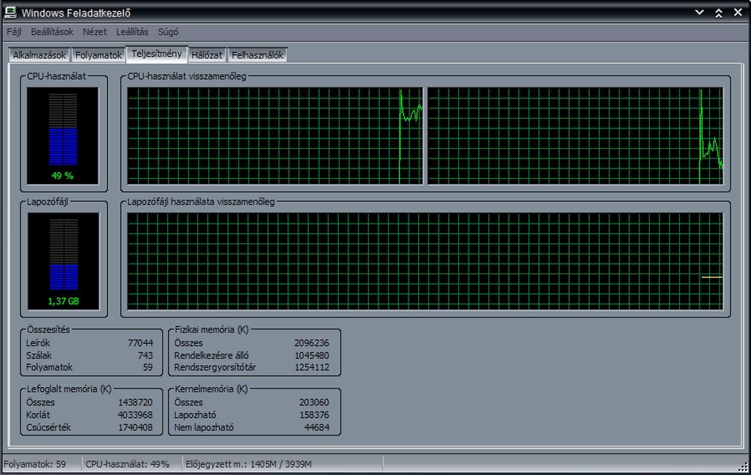Switch to the Folyamatok tab
Image resolution: width=751 pixels, height=475 pixels.
[98, 55]
